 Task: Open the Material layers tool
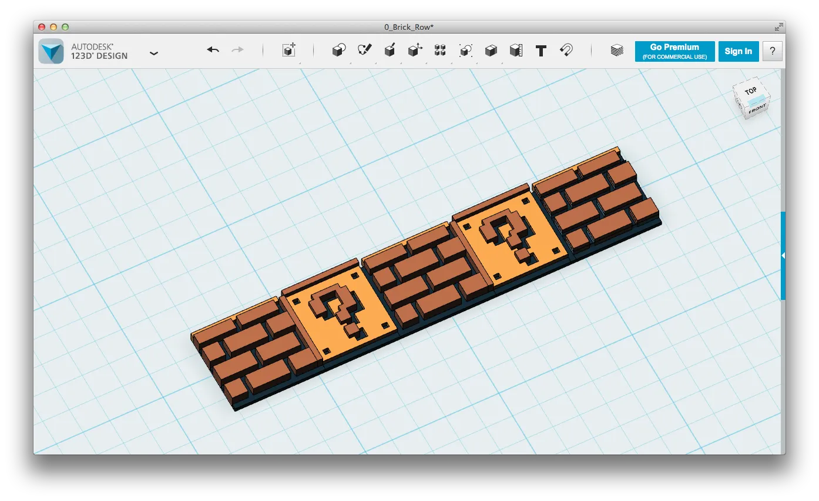click(616, 51)
